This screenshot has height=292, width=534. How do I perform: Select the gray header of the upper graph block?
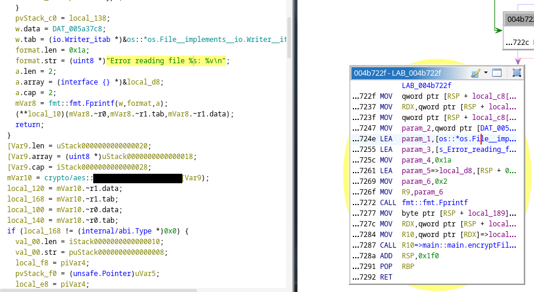(x=519, y=19)
